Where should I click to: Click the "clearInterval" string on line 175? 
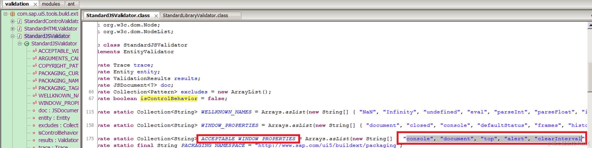tap(560, 139)
